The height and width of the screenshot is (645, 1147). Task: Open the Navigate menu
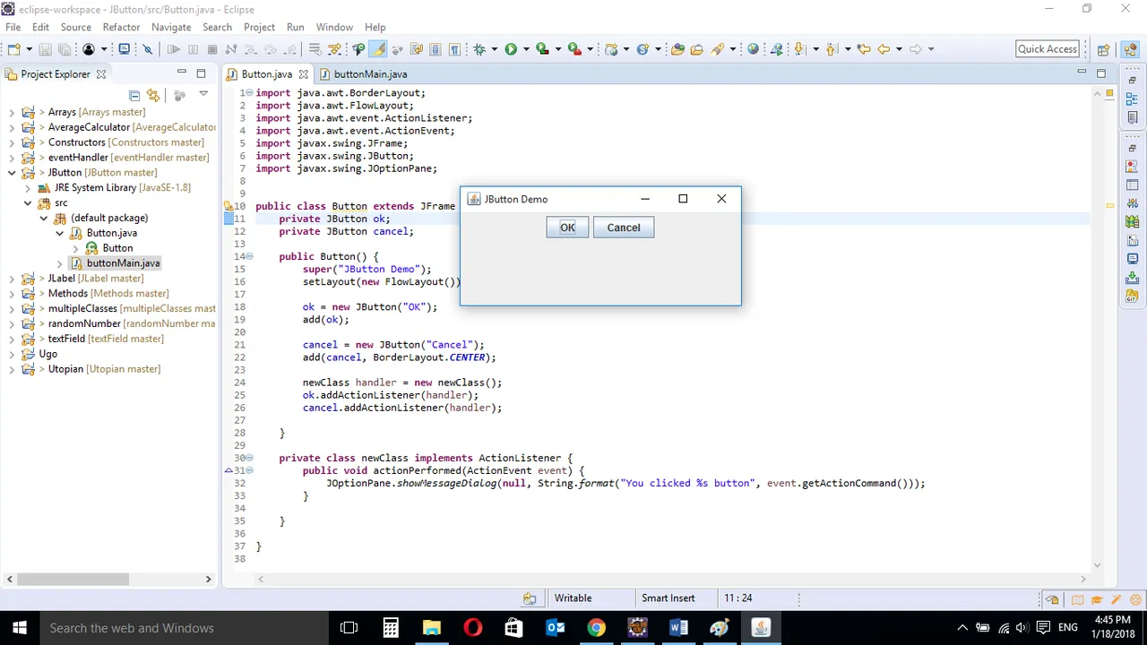coord(171,27)
